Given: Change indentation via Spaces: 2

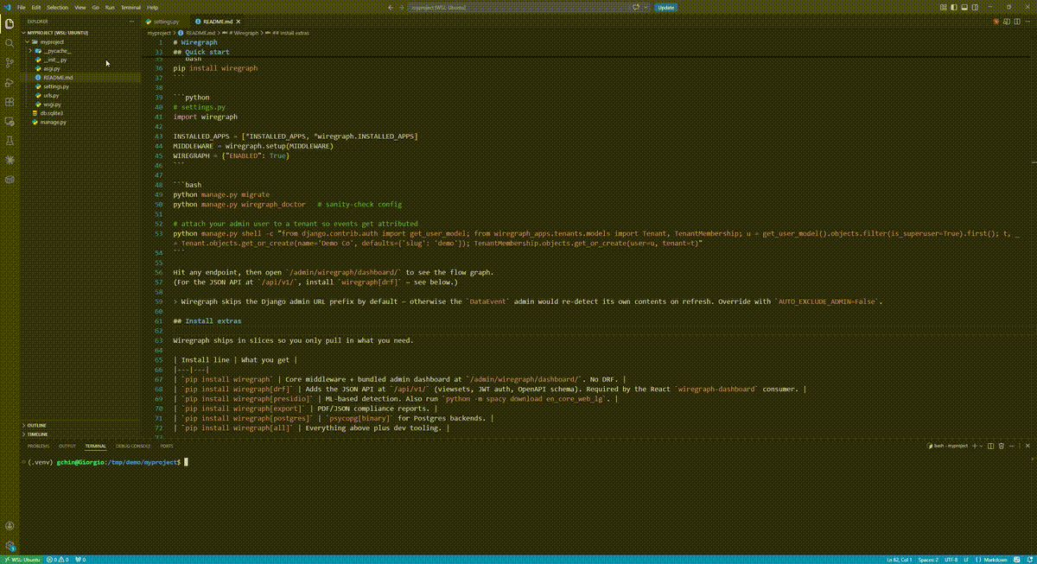Looking at the screenshot, I should 930,559.
